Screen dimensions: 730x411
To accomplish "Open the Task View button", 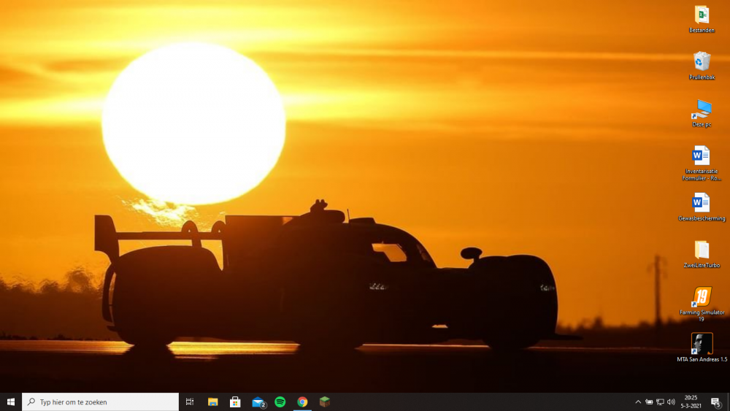I will [190, 402].
